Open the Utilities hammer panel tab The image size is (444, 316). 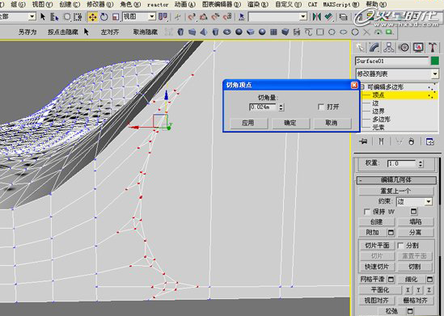coord(433,47)
